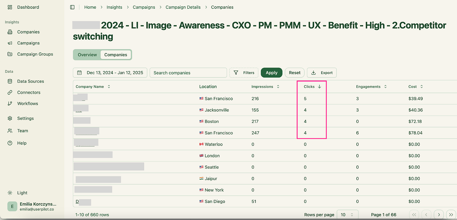Viewport: 457px width, 220px height.
Task: Click the Dashboard icon in sidebar
Action: point(10,7)
